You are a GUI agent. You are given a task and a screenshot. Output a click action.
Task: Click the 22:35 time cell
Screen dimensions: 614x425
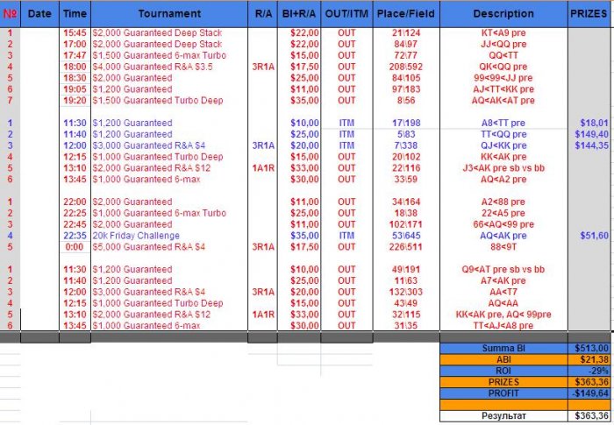[x=75, y=236]
